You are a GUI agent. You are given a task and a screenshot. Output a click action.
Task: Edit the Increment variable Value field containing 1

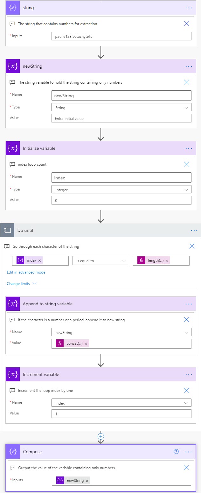(x=121, y=414)
